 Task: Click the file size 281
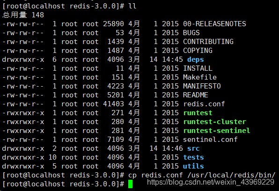coord(117,131)
